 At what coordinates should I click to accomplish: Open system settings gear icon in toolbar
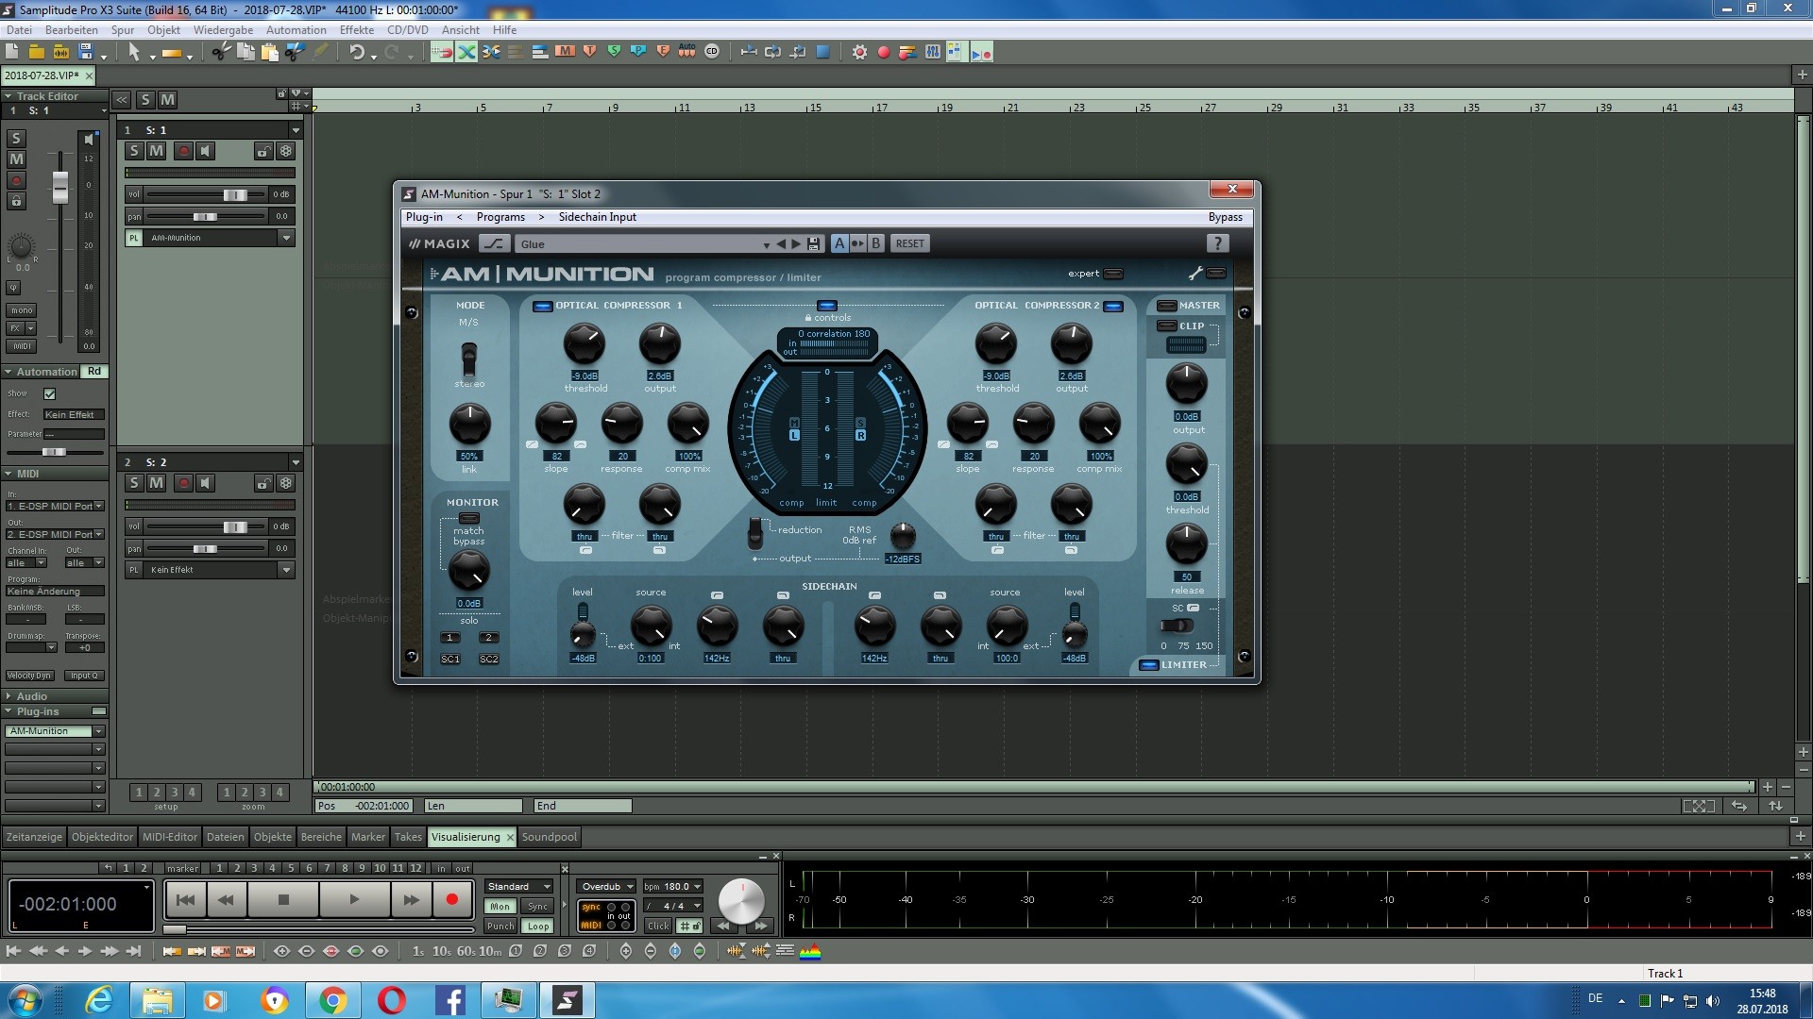pyautogui.click(x=859, y=52)
